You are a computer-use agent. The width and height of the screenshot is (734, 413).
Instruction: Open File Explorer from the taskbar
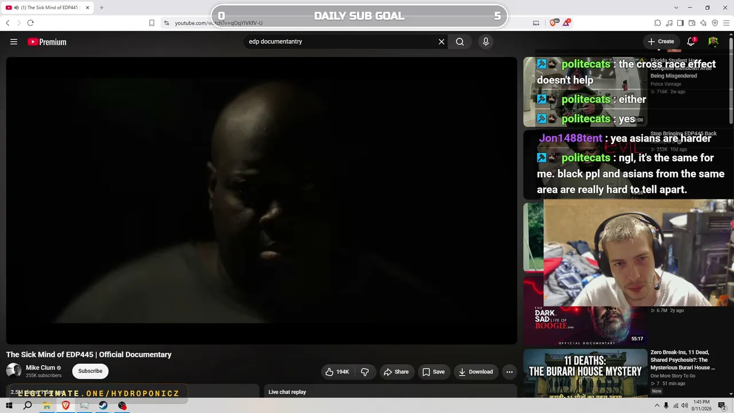click(46, 406)
